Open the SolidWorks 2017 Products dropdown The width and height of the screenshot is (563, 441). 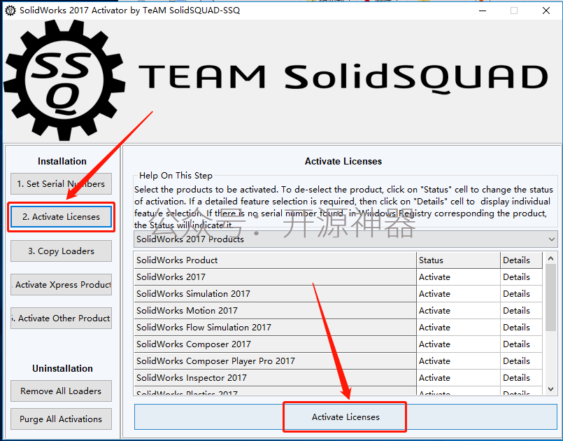click(x=345, y=239)
